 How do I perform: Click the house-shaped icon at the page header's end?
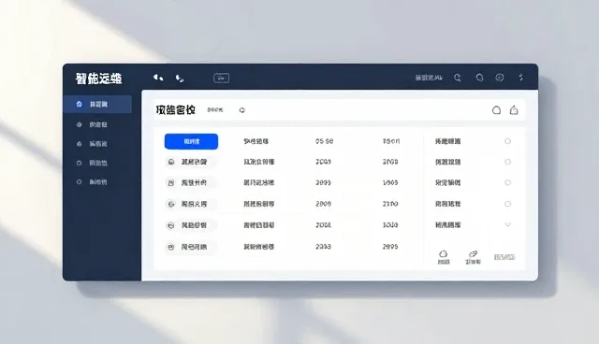(x=514, y=109)
